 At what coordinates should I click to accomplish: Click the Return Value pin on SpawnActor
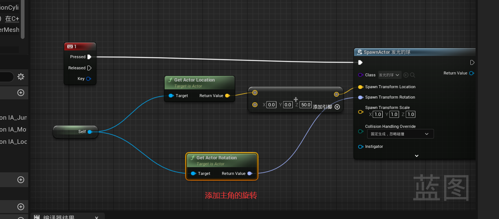472,73
